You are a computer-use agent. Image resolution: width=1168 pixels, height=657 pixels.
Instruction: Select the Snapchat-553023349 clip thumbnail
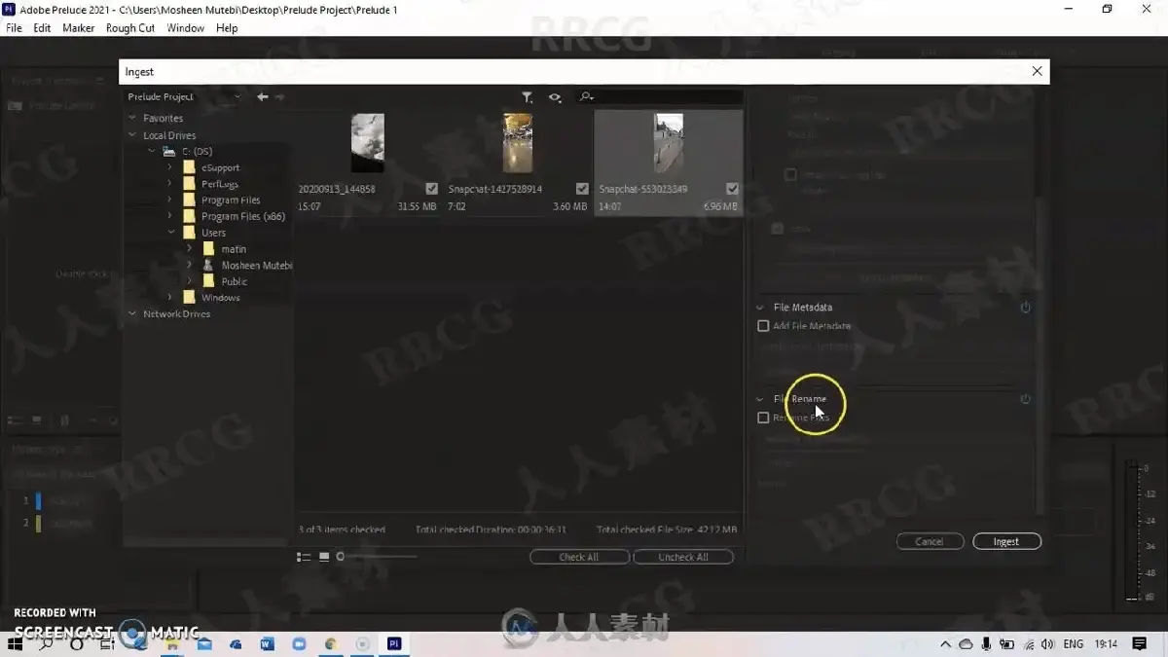coord(669,143)
